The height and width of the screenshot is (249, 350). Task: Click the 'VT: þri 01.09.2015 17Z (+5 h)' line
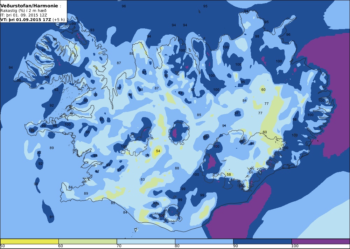(x=33, y=19)
